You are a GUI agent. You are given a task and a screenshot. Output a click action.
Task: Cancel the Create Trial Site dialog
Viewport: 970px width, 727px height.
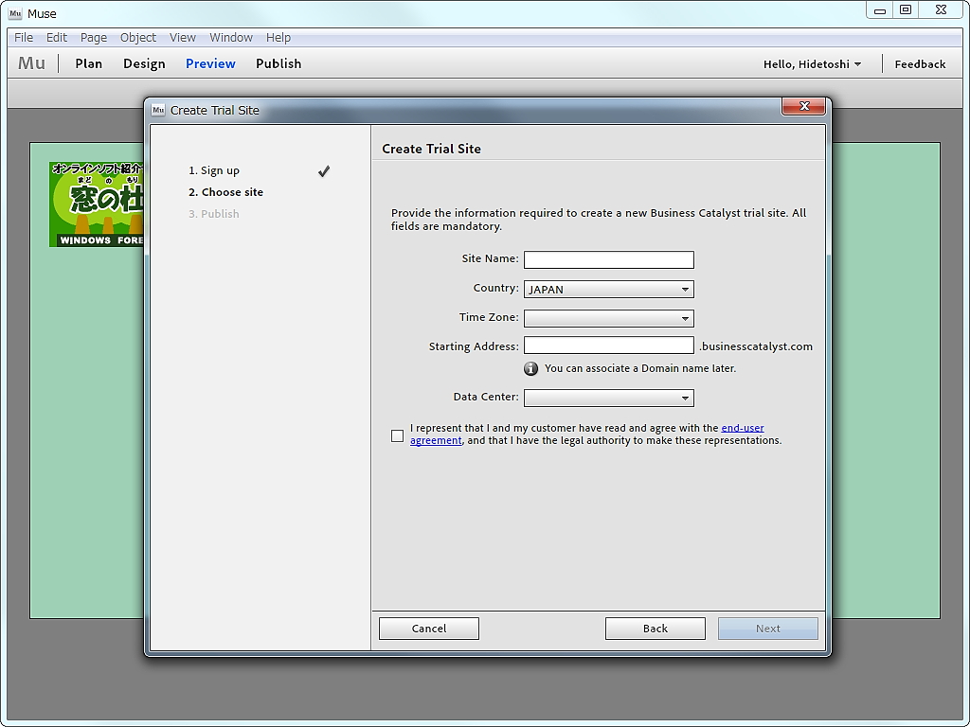(x=428, y=628)
